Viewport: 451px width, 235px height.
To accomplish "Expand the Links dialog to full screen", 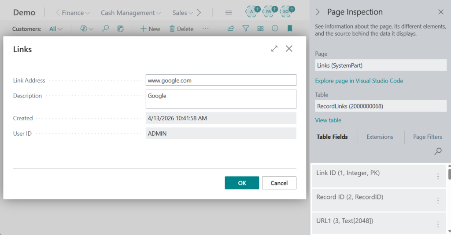I will pyautogui.click(x=274, y=49).
